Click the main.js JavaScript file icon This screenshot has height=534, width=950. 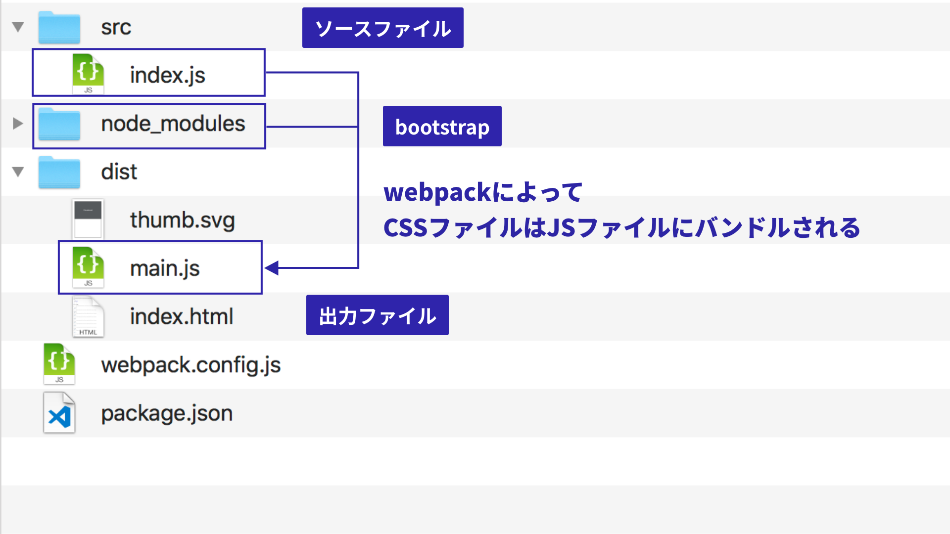tap(88, 267)
